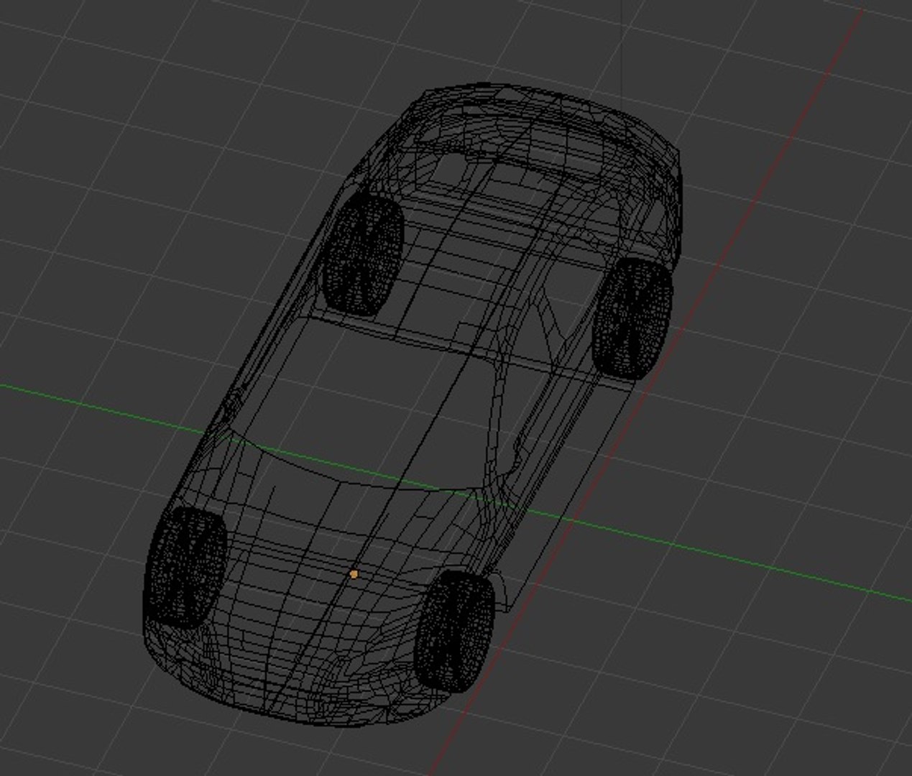Click the upper-right wheel of the wireframe car
The width and height of the screenshot is (912, 776).
point(632,318)
